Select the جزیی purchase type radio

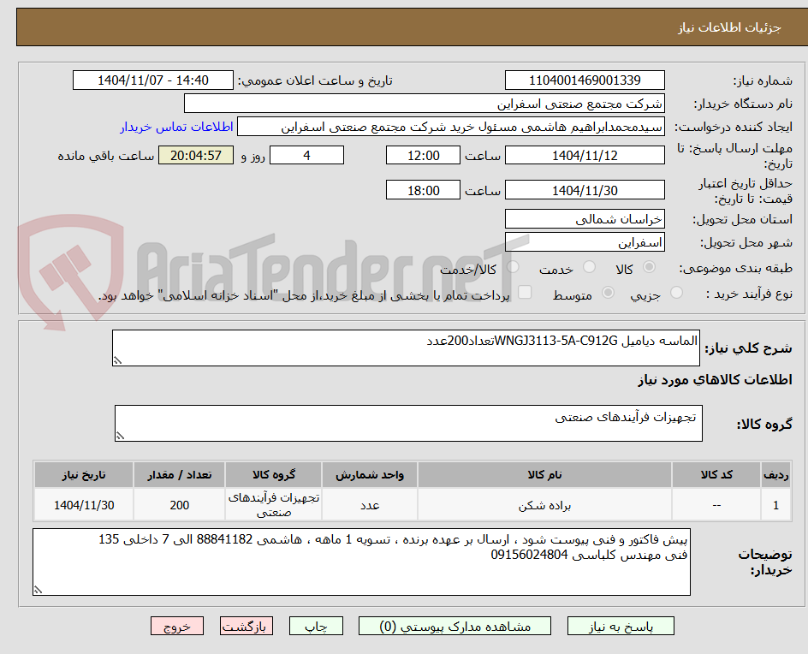(676, 293)
